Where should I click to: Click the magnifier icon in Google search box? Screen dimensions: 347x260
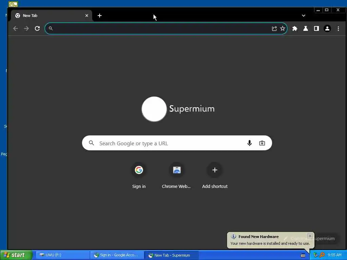tap(91, 143)
